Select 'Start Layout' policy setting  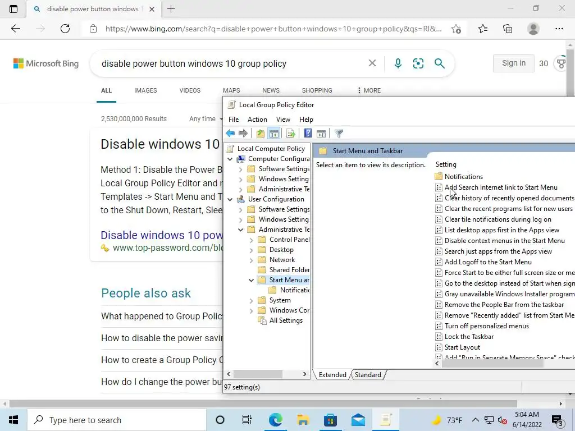(x=462, y=347)
